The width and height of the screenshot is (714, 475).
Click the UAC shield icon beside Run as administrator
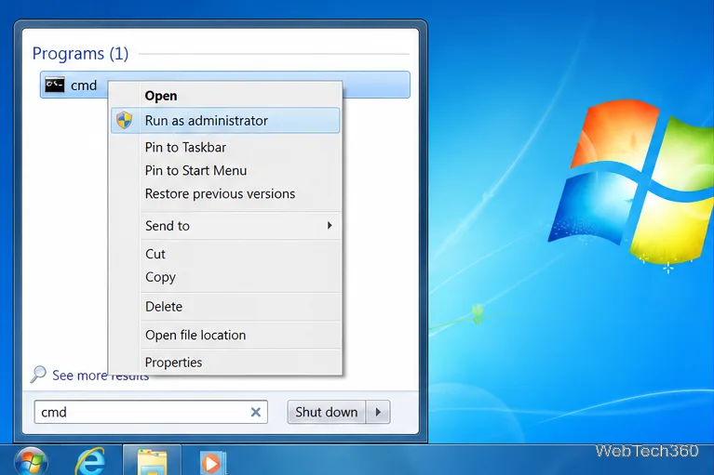pyautogui.click(x=125, y=121)
